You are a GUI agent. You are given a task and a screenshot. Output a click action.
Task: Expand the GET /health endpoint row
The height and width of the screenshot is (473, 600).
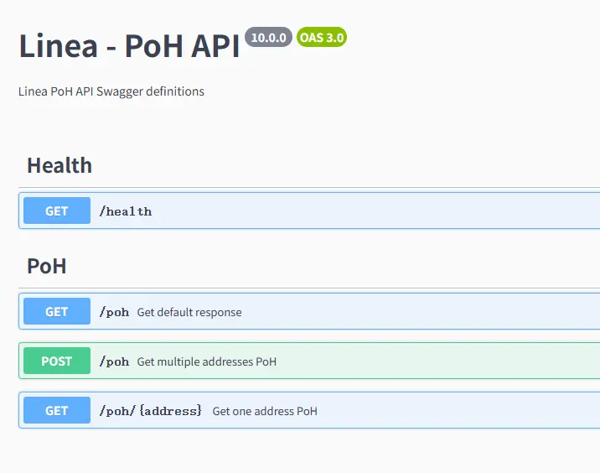tap(309, 211)
